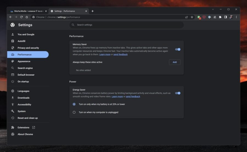Image resolution: width=247 pixels, height=152 pixels.
Task: Click the Chrome logo beside Settings title
Action: pyautogui.click(x=13, y=25)
